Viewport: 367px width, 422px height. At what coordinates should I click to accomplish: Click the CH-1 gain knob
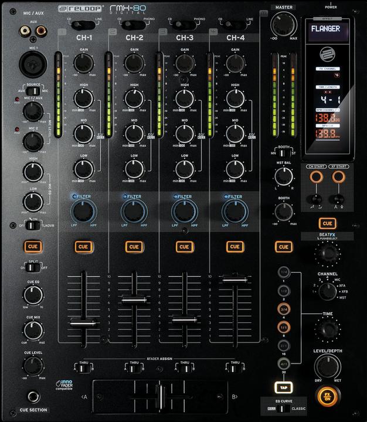(84, 63)
